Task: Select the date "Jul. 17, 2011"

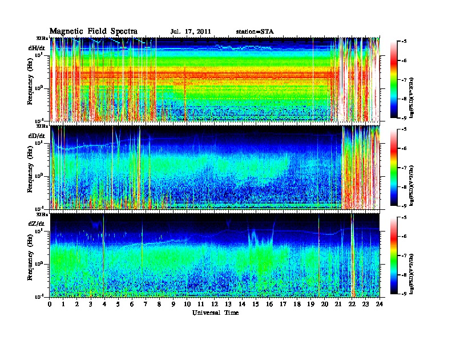Action: 191,32
